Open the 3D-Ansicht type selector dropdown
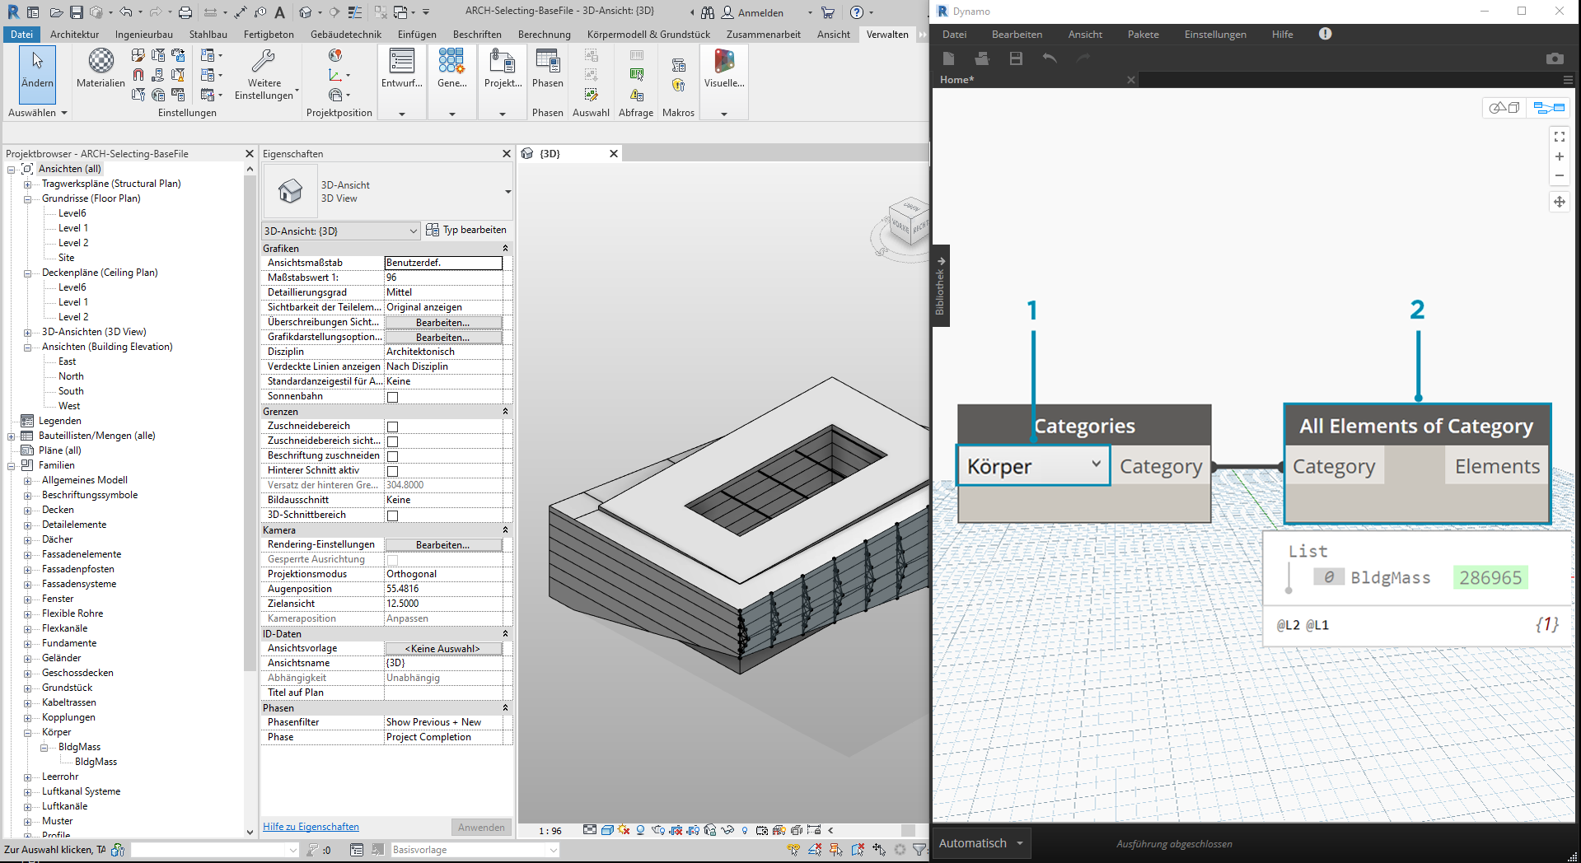This screenshot has height=863, width=1581. tap(387, 191)
